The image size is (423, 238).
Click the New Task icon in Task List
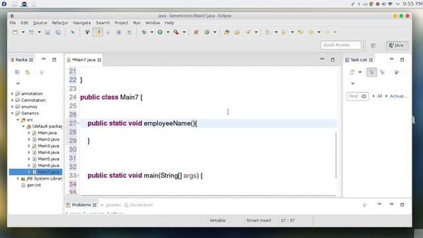click(352, 72)
